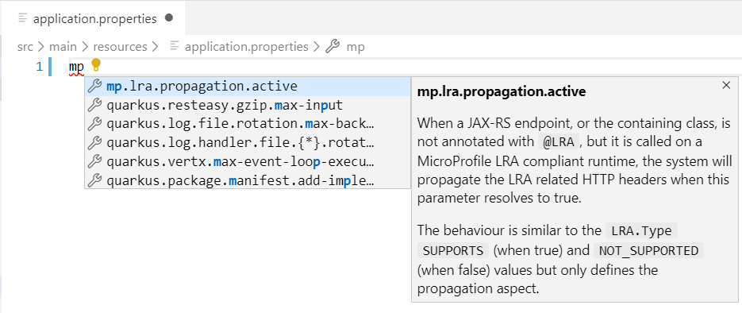Click the unsaved dot on application.properties tab
Viewport: 742px width, 313px height.
point(169,18)
